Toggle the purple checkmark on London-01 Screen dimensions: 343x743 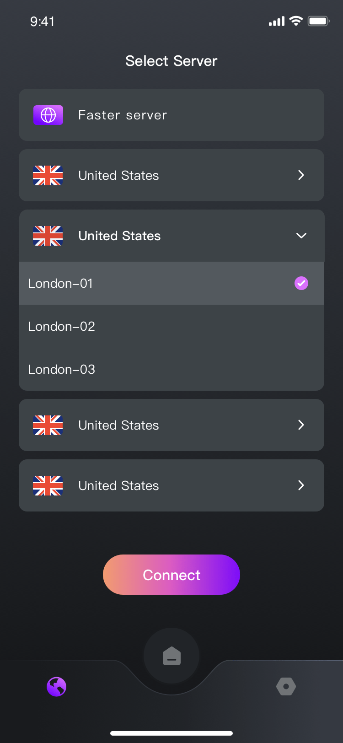(301, 283)
